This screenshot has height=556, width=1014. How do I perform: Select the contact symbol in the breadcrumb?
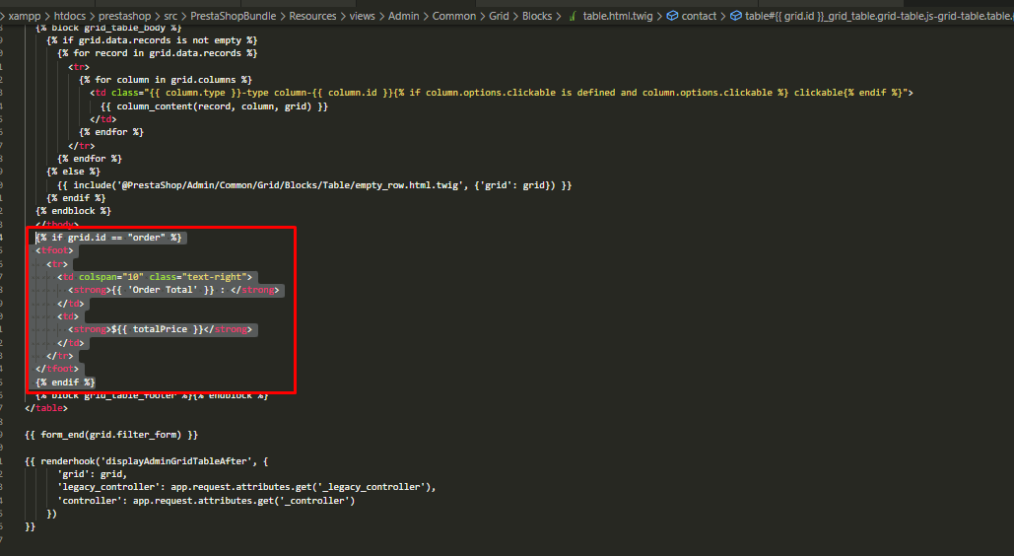[699, 16]
